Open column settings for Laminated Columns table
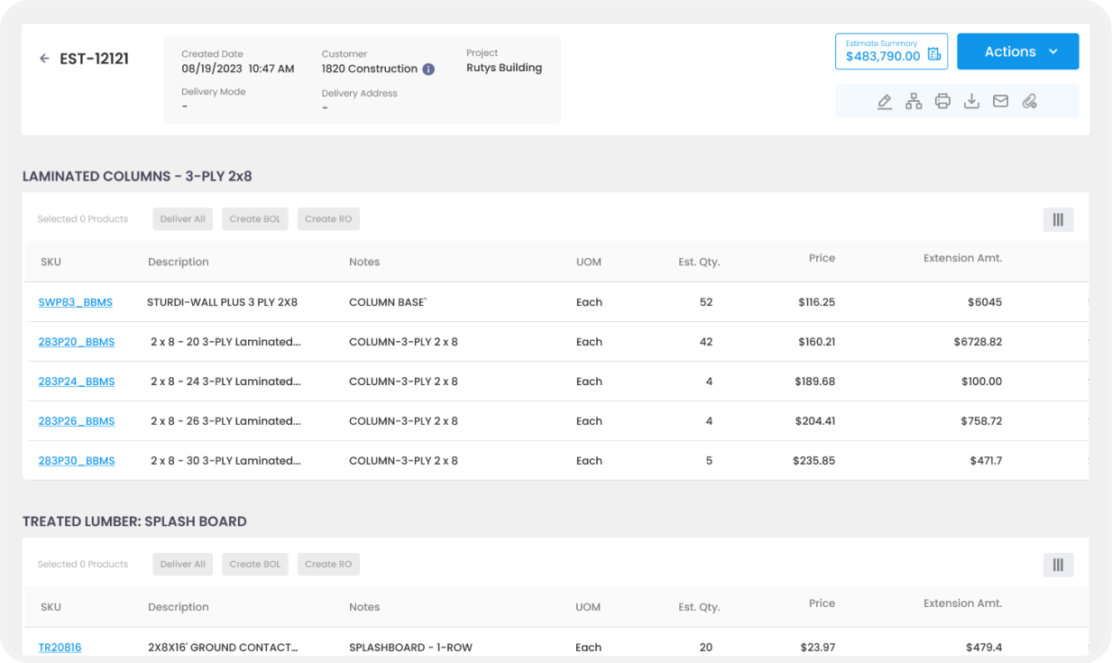1112x663 pixels. pyautogui.click(x=1058, y=219)
